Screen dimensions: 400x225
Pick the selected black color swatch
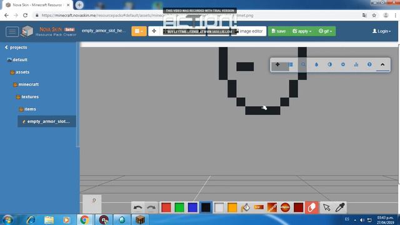click(x=206, y=207)
